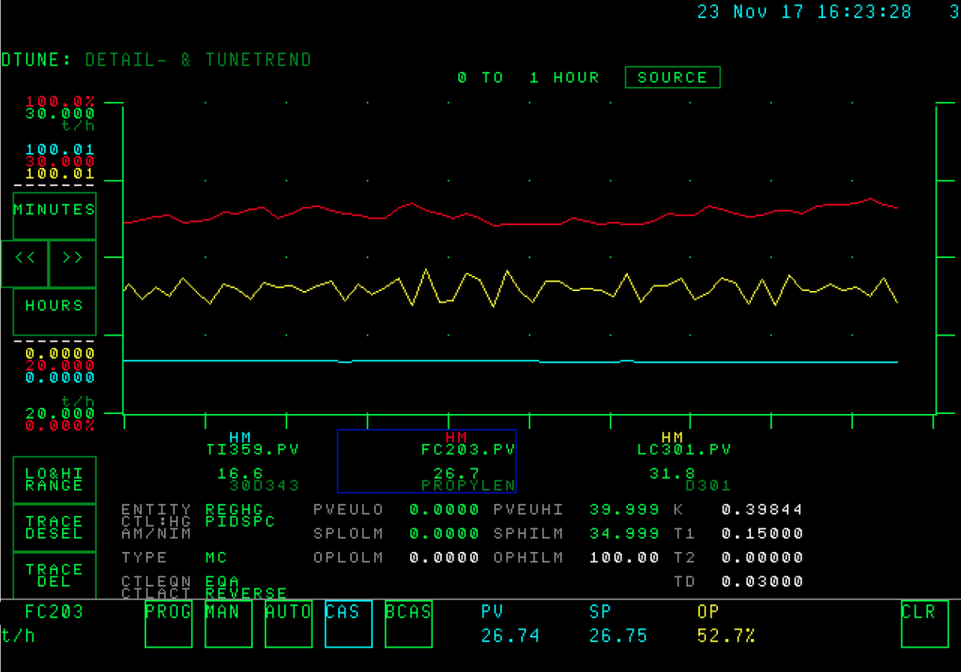Click the OP value 52.7%
The width and height of the screenshot is (961, 672).
[726, 635]
